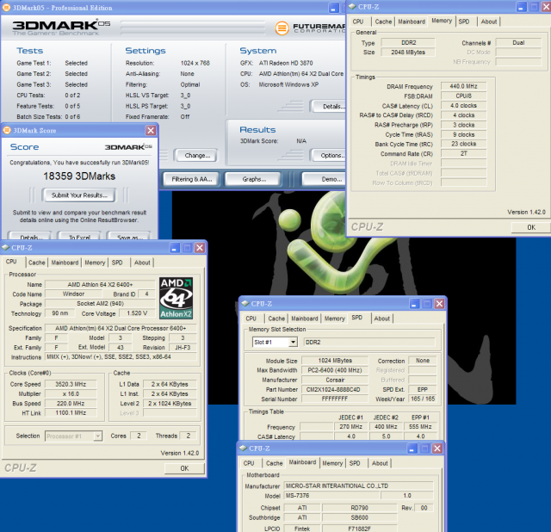Click the Core Speed 3520.3 MHz field
Image resolution: width=551 pixels, height=532 pixels.
coord(71,384)
